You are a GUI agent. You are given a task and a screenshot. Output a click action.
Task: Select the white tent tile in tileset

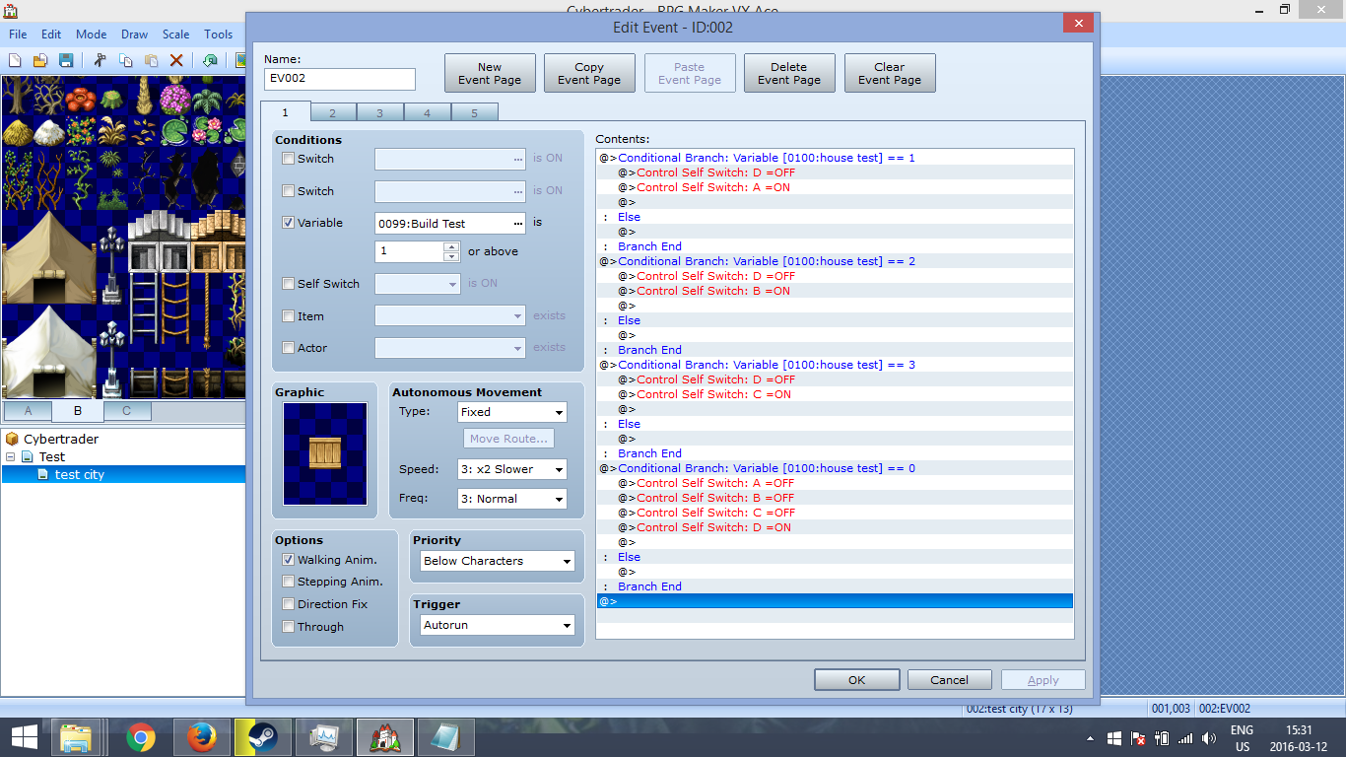48,351
